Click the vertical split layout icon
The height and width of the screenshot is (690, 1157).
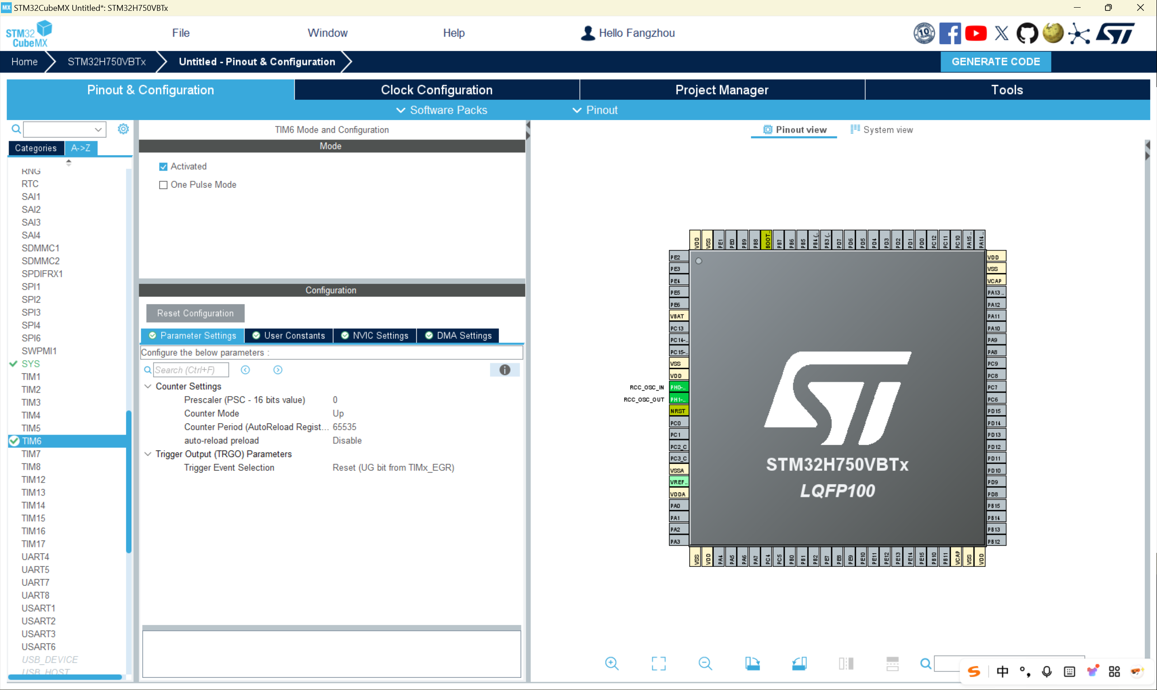[x=846, y=663]
